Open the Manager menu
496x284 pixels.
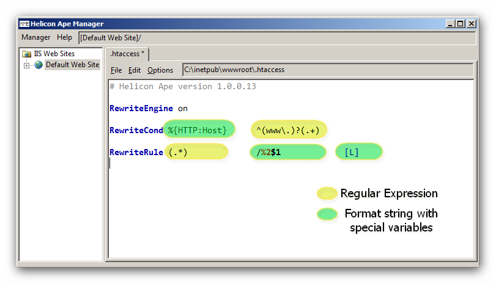point(35,37)
